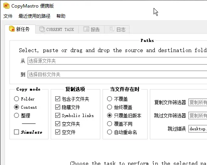Click the 报告 tab list icon
The image size is (207, 165).
[86, 29]
